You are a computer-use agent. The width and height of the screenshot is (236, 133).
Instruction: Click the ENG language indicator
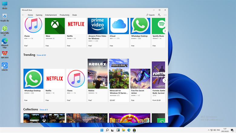coord(218,130)
